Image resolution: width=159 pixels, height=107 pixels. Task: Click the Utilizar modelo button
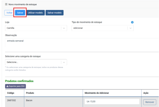tap(36, 13)
